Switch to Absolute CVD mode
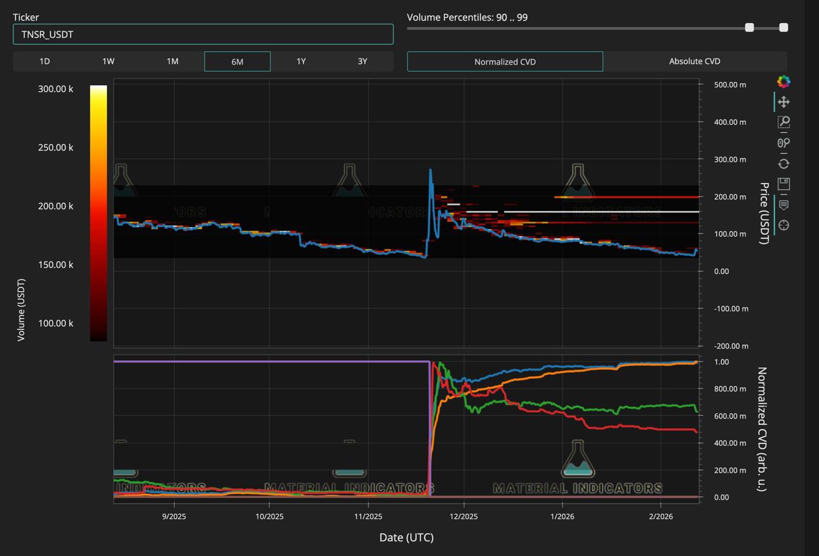This screenshot has height=556, width=819. click(x=694, y=61)
